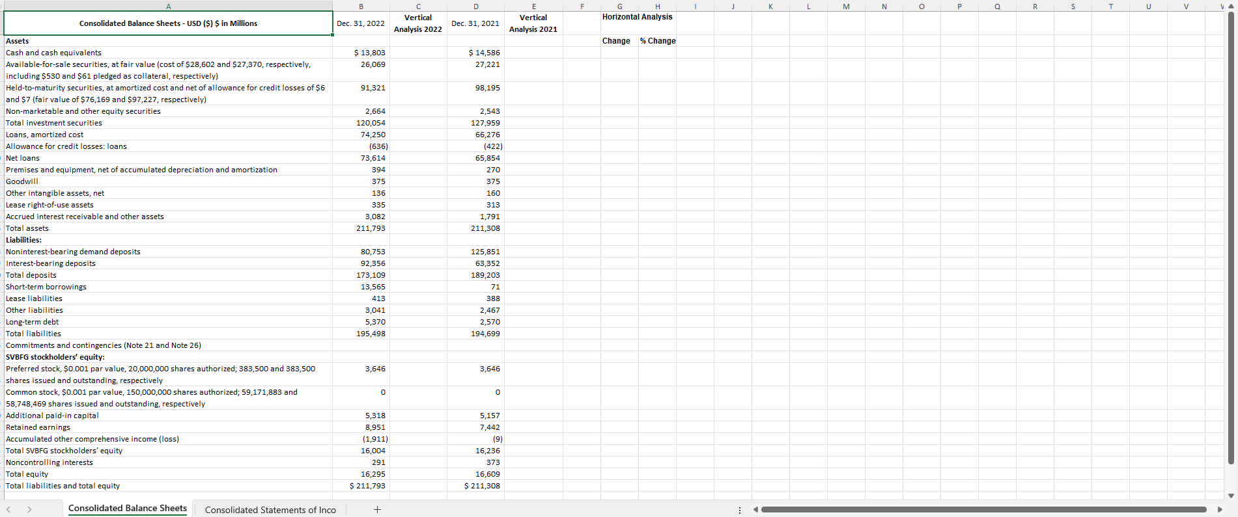Select column H header
The height and width of the screenshot is (517, 1238).
click(657, 6)
